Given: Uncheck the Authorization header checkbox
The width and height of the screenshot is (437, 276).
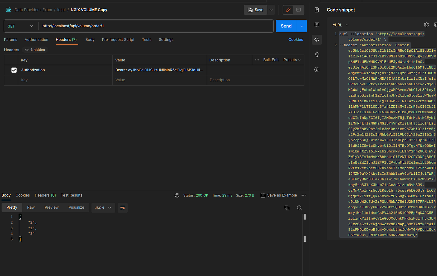Looking at the screenshot, I should (x=14, y=70).
